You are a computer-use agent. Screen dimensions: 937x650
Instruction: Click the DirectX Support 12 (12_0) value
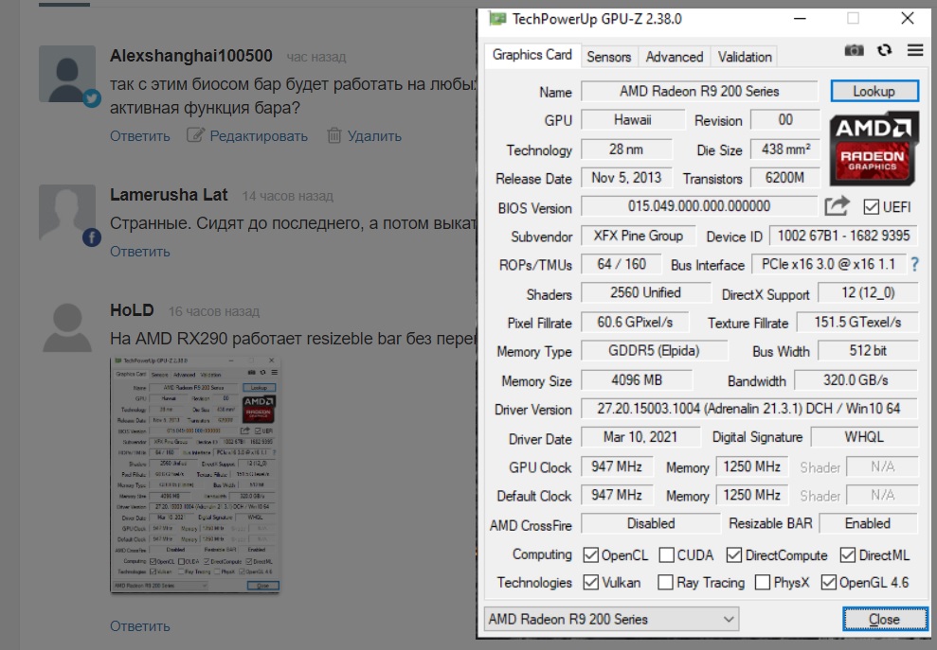868,293
